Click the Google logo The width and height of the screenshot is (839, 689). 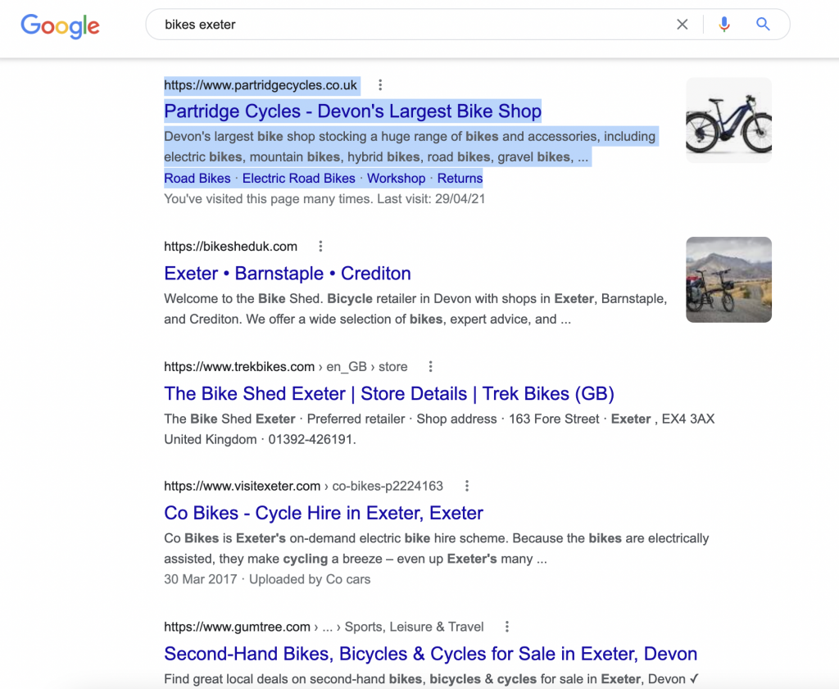[x=60, y=25]
